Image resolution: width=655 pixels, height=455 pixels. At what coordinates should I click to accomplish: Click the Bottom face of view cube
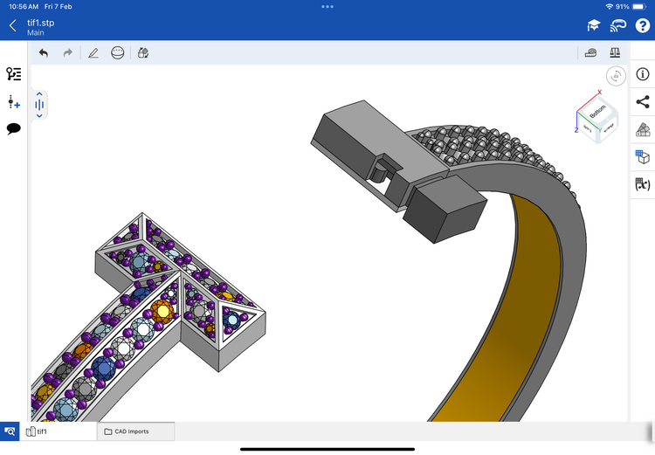[x=597, y=113]
